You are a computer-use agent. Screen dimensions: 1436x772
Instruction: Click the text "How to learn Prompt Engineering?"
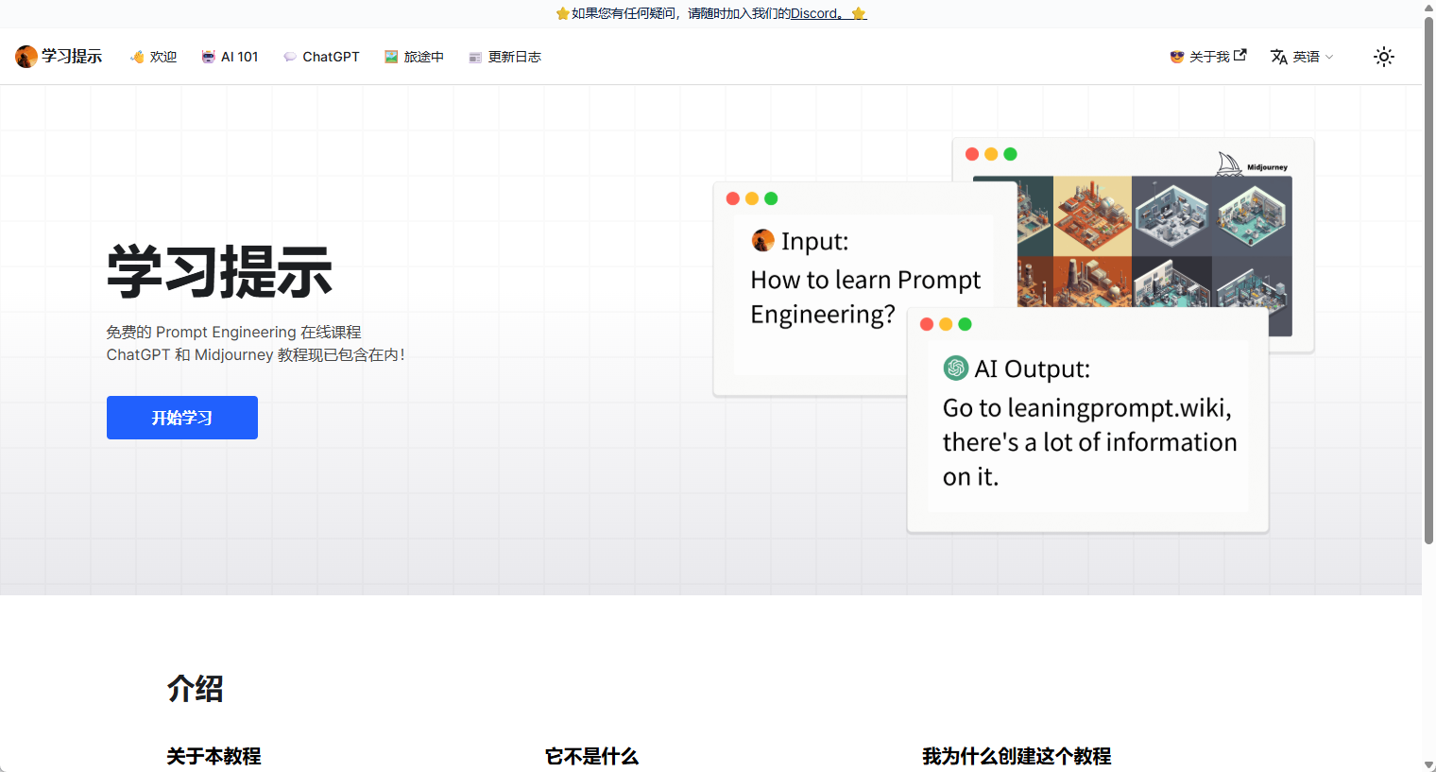click(865, 297)
